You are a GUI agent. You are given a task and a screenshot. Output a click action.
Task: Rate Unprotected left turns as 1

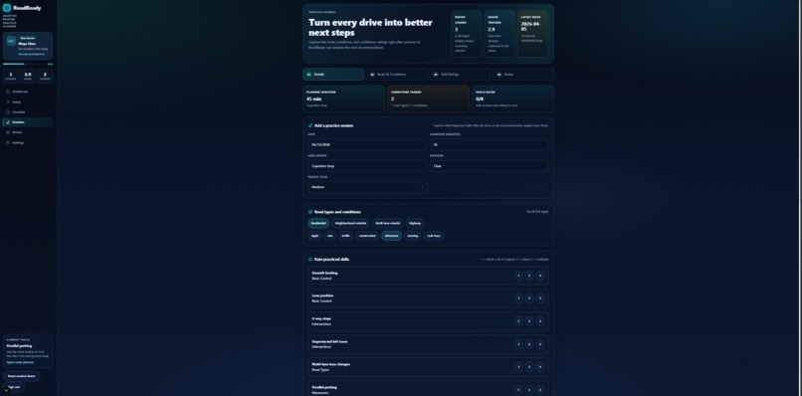click(x=518, y=344)
